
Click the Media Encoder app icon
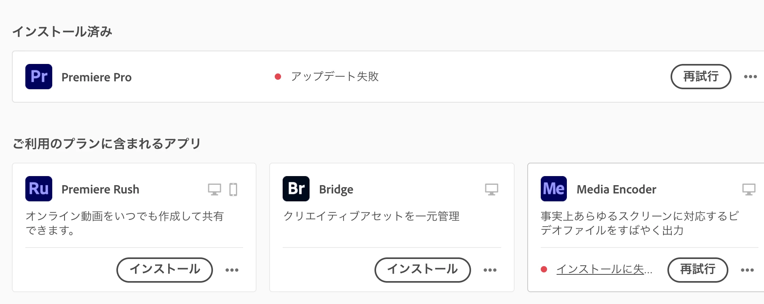tap(554, 189)
